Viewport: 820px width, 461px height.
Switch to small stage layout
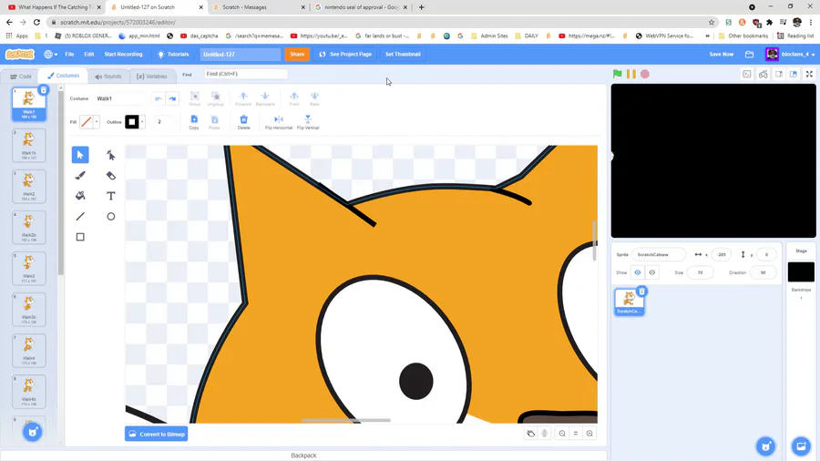[779, 74]
